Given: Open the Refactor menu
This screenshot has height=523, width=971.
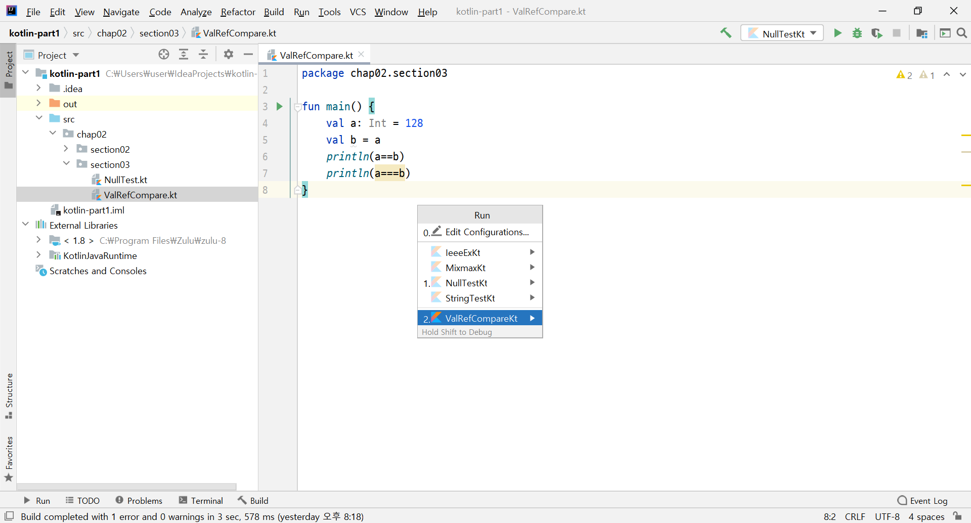Looking at the screenshot, I should tap(238, 12).
